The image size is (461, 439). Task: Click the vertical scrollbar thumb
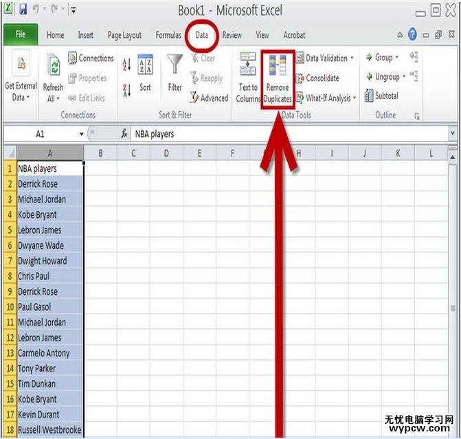pyautogui.click(x=453, y=308)
